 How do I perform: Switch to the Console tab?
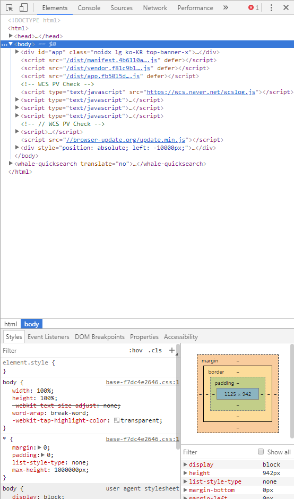[89, 8]
